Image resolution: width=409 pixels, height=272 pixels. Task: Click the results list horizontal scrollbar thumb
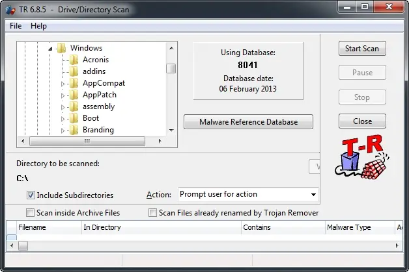[x=23, y=245]
